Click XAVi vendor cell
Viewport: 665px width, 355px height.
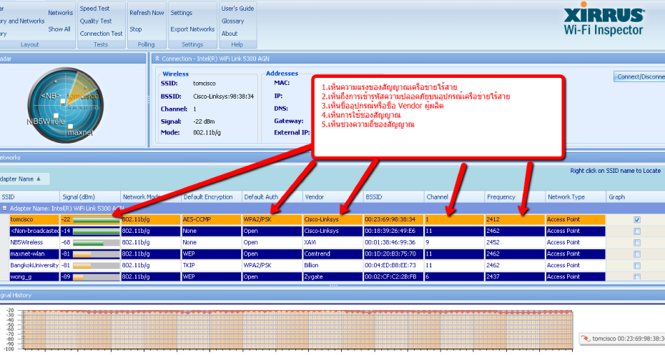coord(332,242)
